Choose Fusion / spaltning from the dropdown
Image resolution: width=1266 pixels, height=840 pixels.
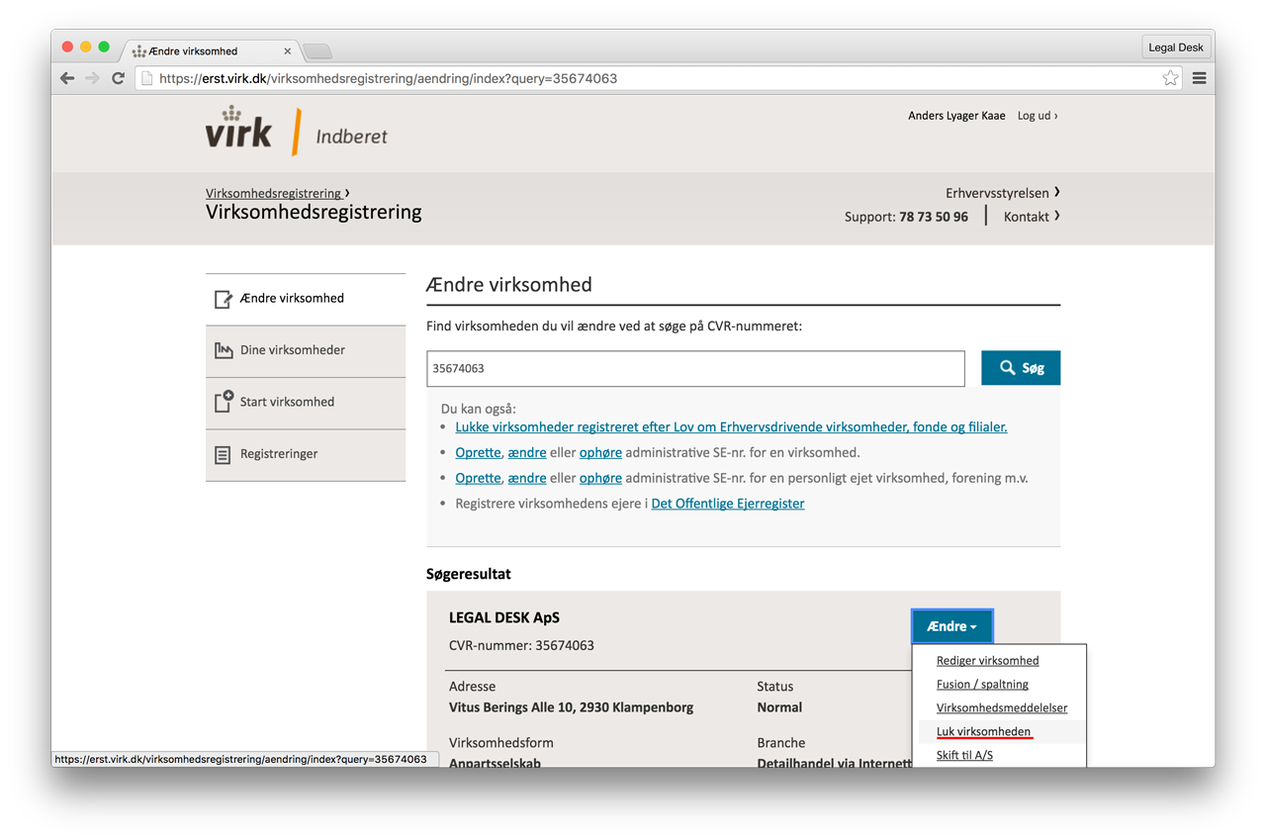[x=982, y=685]
